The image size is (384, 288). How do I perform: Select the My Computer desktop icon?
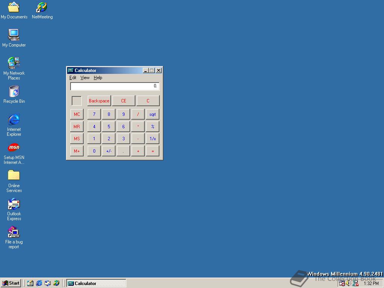(14, 38)
